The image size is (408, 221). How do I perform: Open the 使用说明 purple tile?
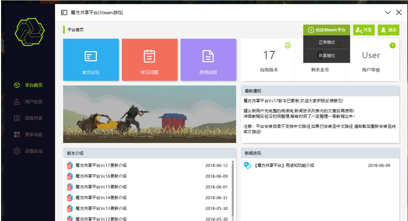click(208, 60)
